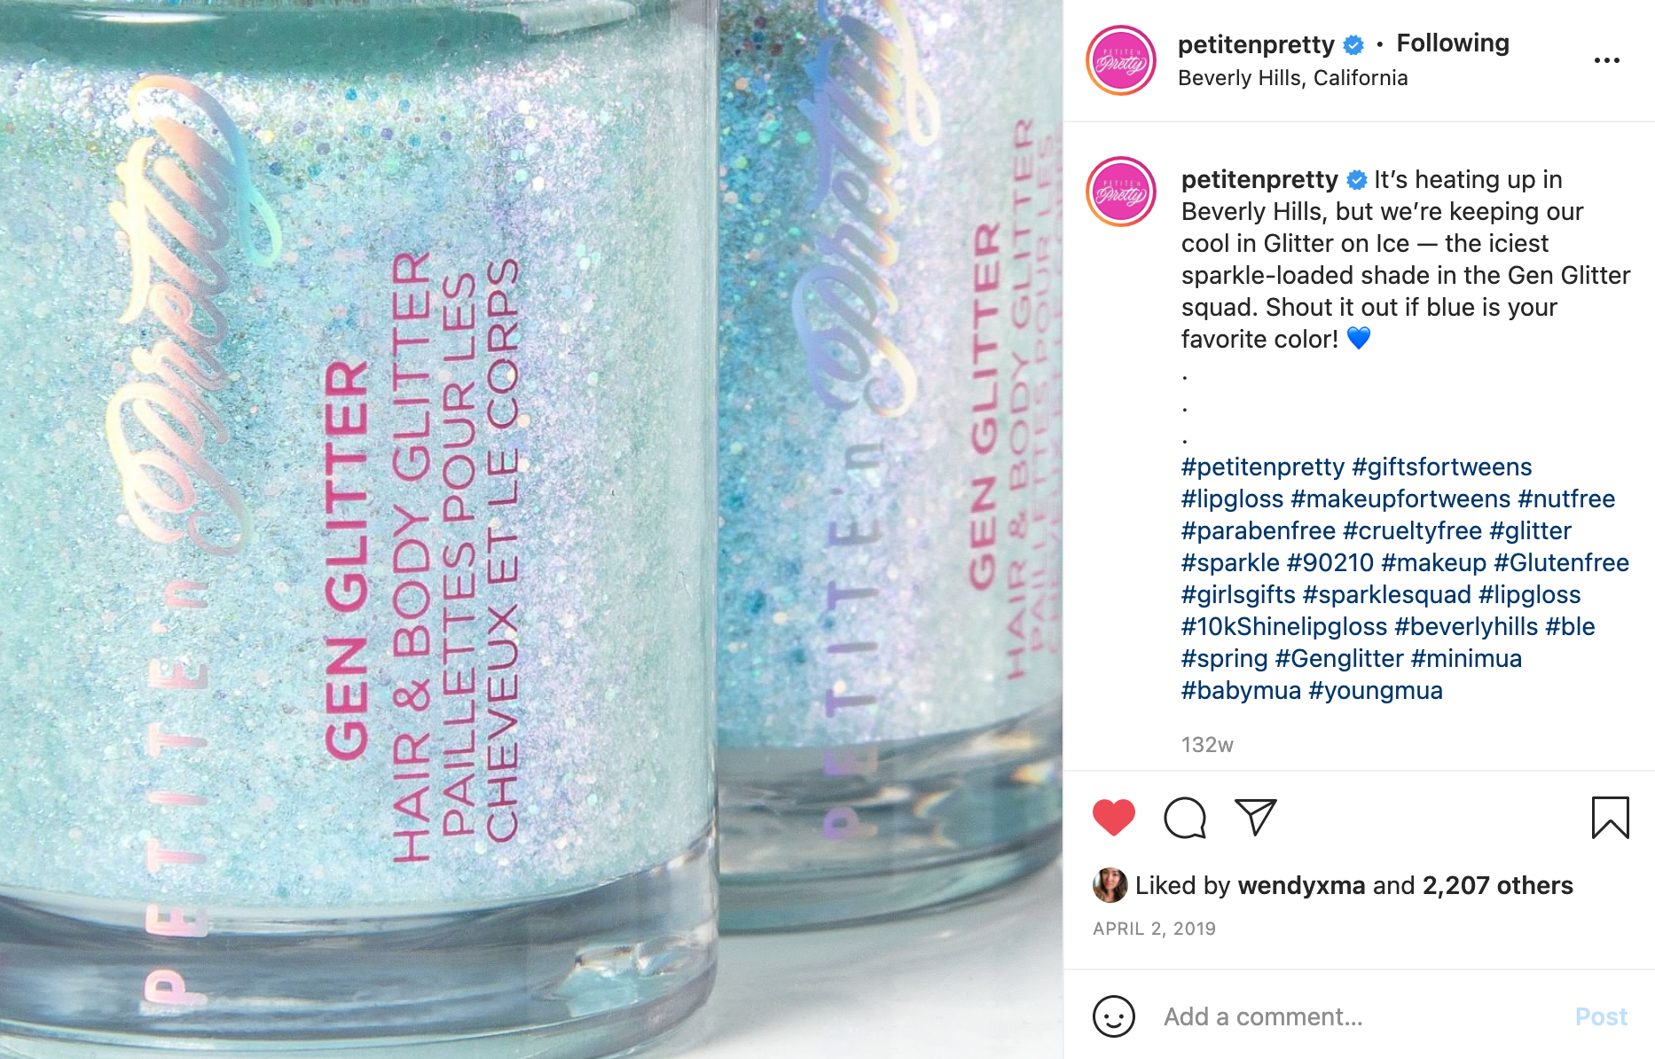
Task: Click the glitter bottle post image
Action: click(x=531, y=529)
